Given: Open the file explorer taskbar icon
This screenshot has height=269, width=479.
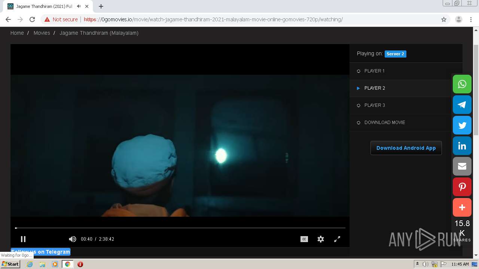Looking at the screenshot, I should click(x=42, y=264).
